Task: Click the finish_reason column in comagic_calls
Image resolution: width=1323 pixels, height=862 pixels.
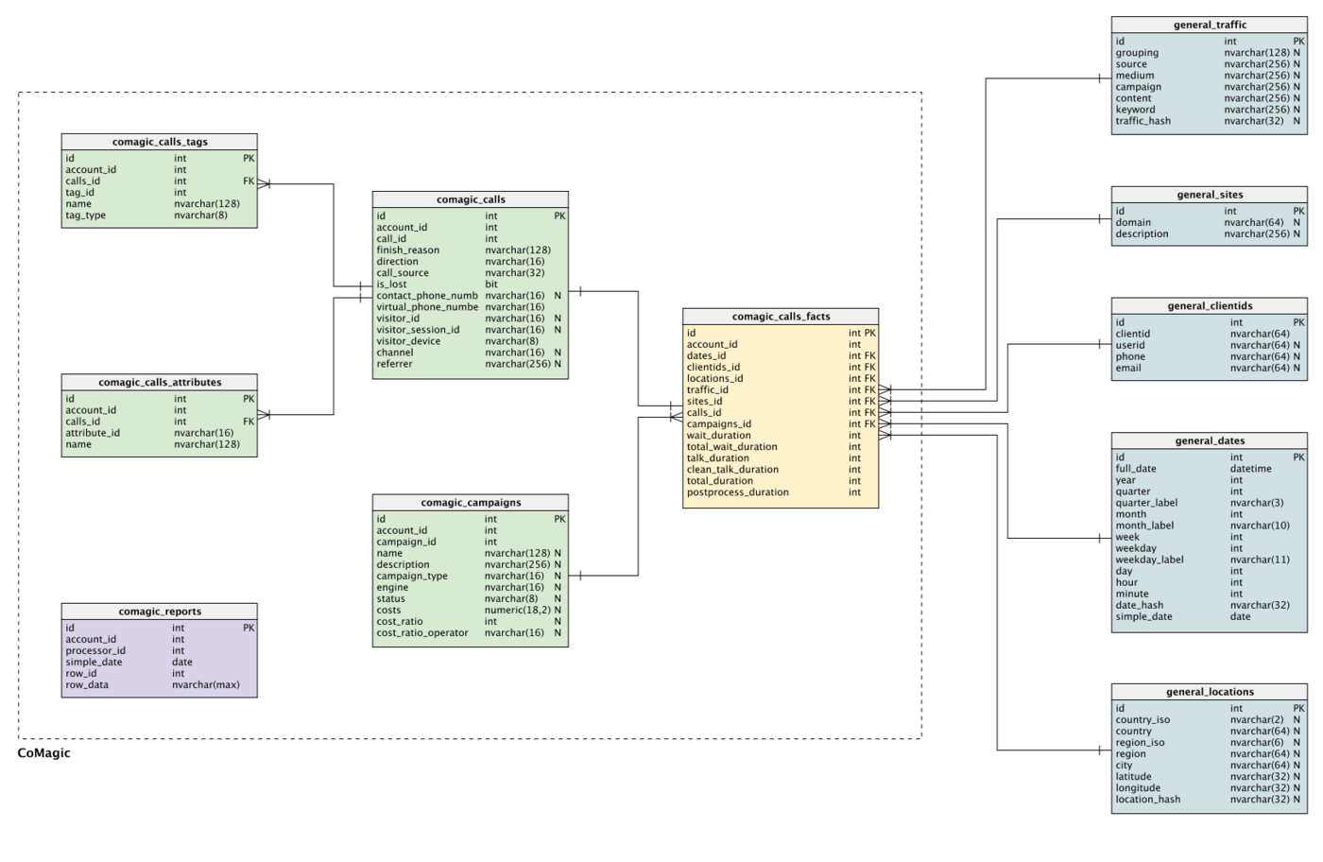Action: click(471, 250)
